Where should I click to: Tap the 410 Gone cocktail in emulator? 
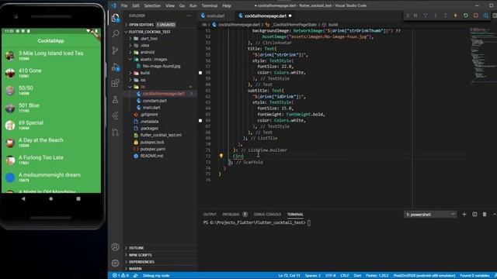[51, 73]
